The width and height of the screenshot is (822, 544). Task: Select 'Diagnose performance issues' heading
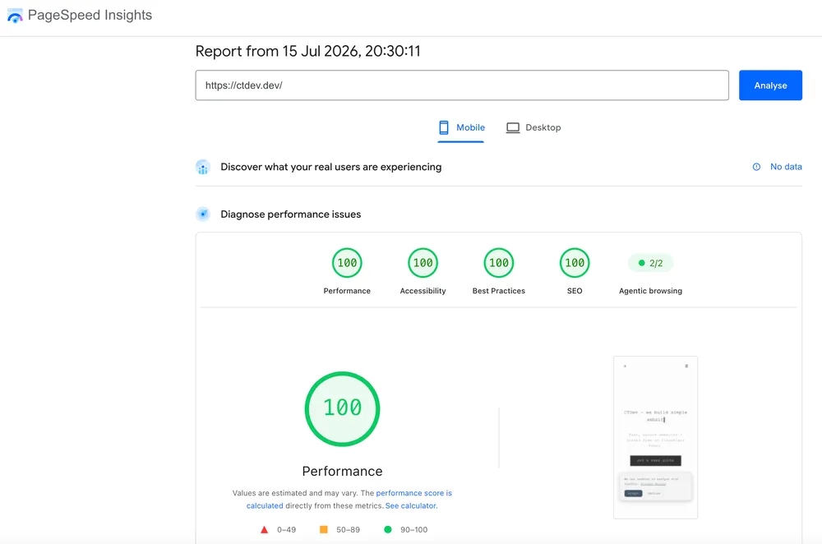tap(290, 214)
